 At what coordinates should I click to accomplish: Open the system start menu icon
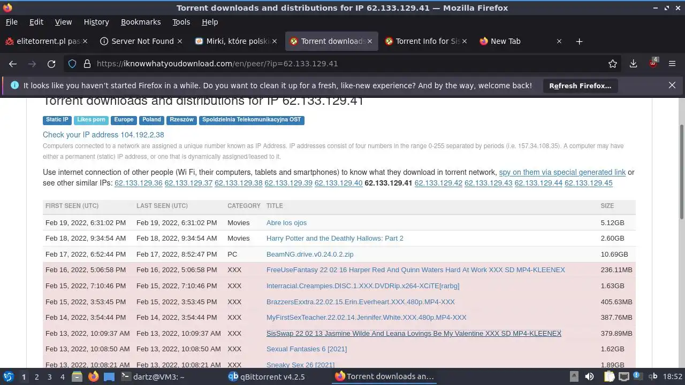(9, 376)
